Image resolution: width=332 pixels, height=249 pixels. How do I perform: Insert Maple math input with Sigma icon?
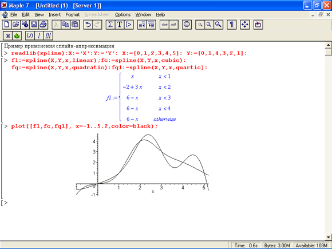(110, 25)
